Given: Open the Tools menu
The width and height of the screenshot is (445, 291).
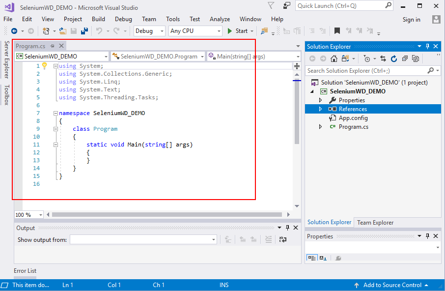Looking at the screenshot, I should (173, 19).
